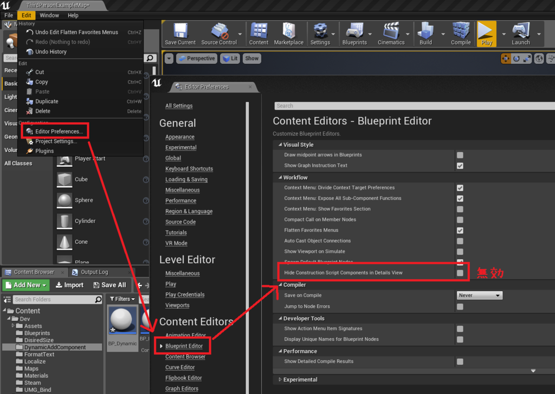This screenshot has width=555, height=394.
Task: Open the Cinematics clapperboard icon
Action: pos(391,31)
